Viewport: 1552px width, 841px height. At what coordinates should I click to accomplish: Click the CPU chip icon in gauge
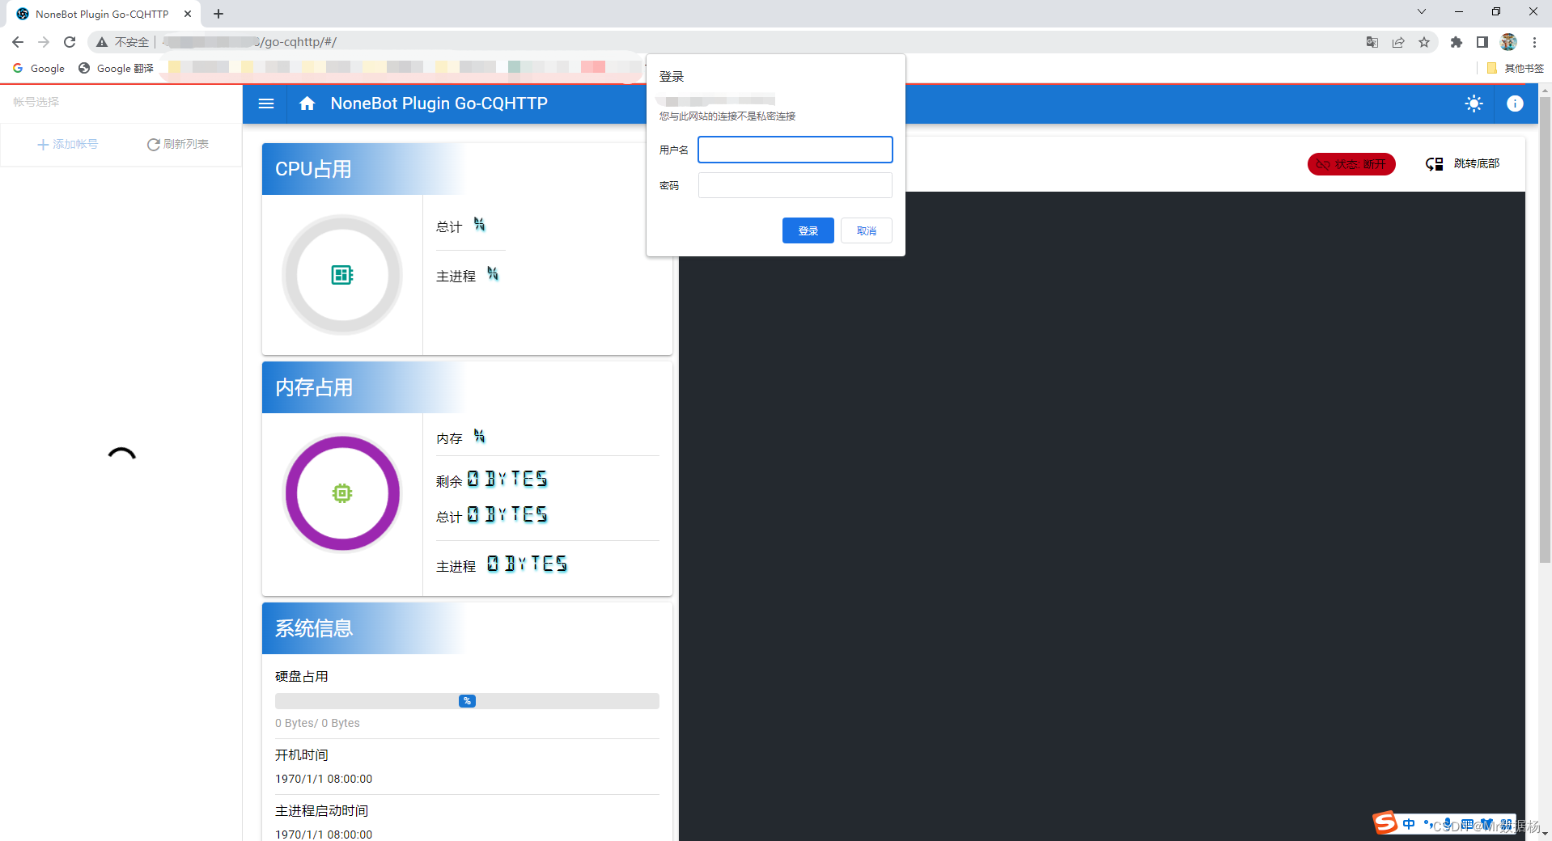(342, 275)
